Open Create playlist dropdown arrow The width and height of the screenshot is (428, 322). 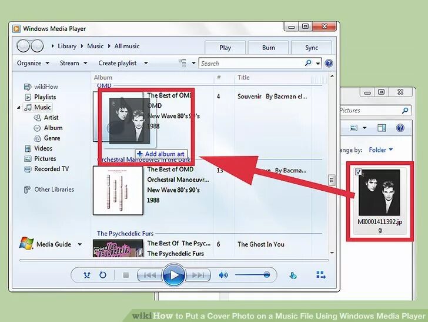pyautogui.click(x=146, y=63)
